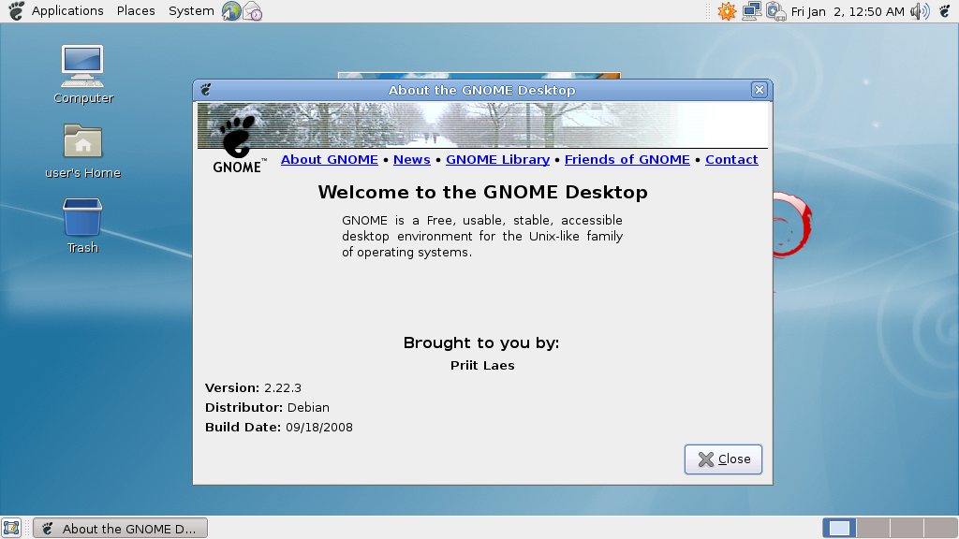
Task: Select the Trash desktop icon
Action: [82, 226]
